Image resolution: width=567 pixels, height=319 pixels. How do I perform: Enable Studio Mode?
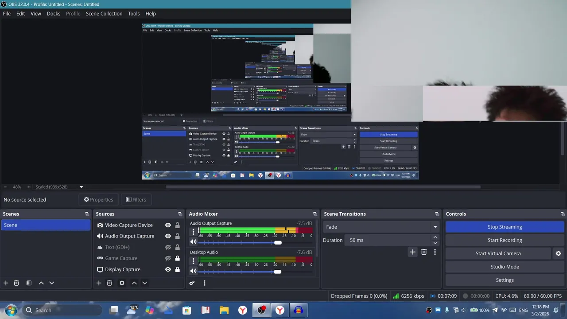click(x=505, y=267)
